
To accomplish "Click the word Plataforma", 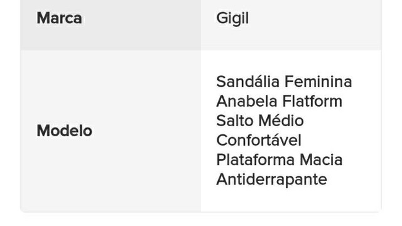I will pyautogui.click(x=255, y=160).
